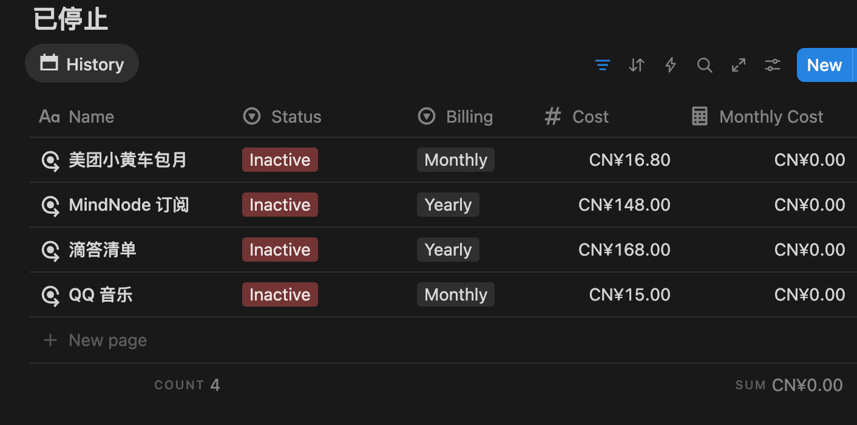The height and width of the screenshot is (425, 857).
Task: Open view settings sliders icon
Action: [x=773, y=65]
